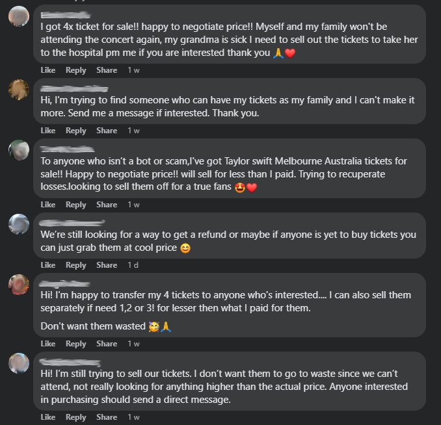Image resolution: width=441 pixels, height=425 pixels.
Task: Open avatar of the Taylor Swift Melbourne tickets commenter
Action: click(x=18, y=150)
